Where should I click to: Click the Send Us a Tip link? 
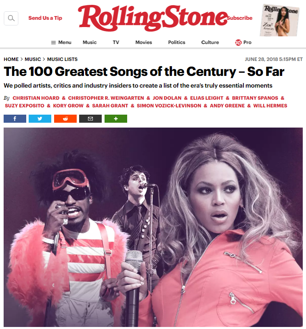pyautogui.click(x=45, y=18)
